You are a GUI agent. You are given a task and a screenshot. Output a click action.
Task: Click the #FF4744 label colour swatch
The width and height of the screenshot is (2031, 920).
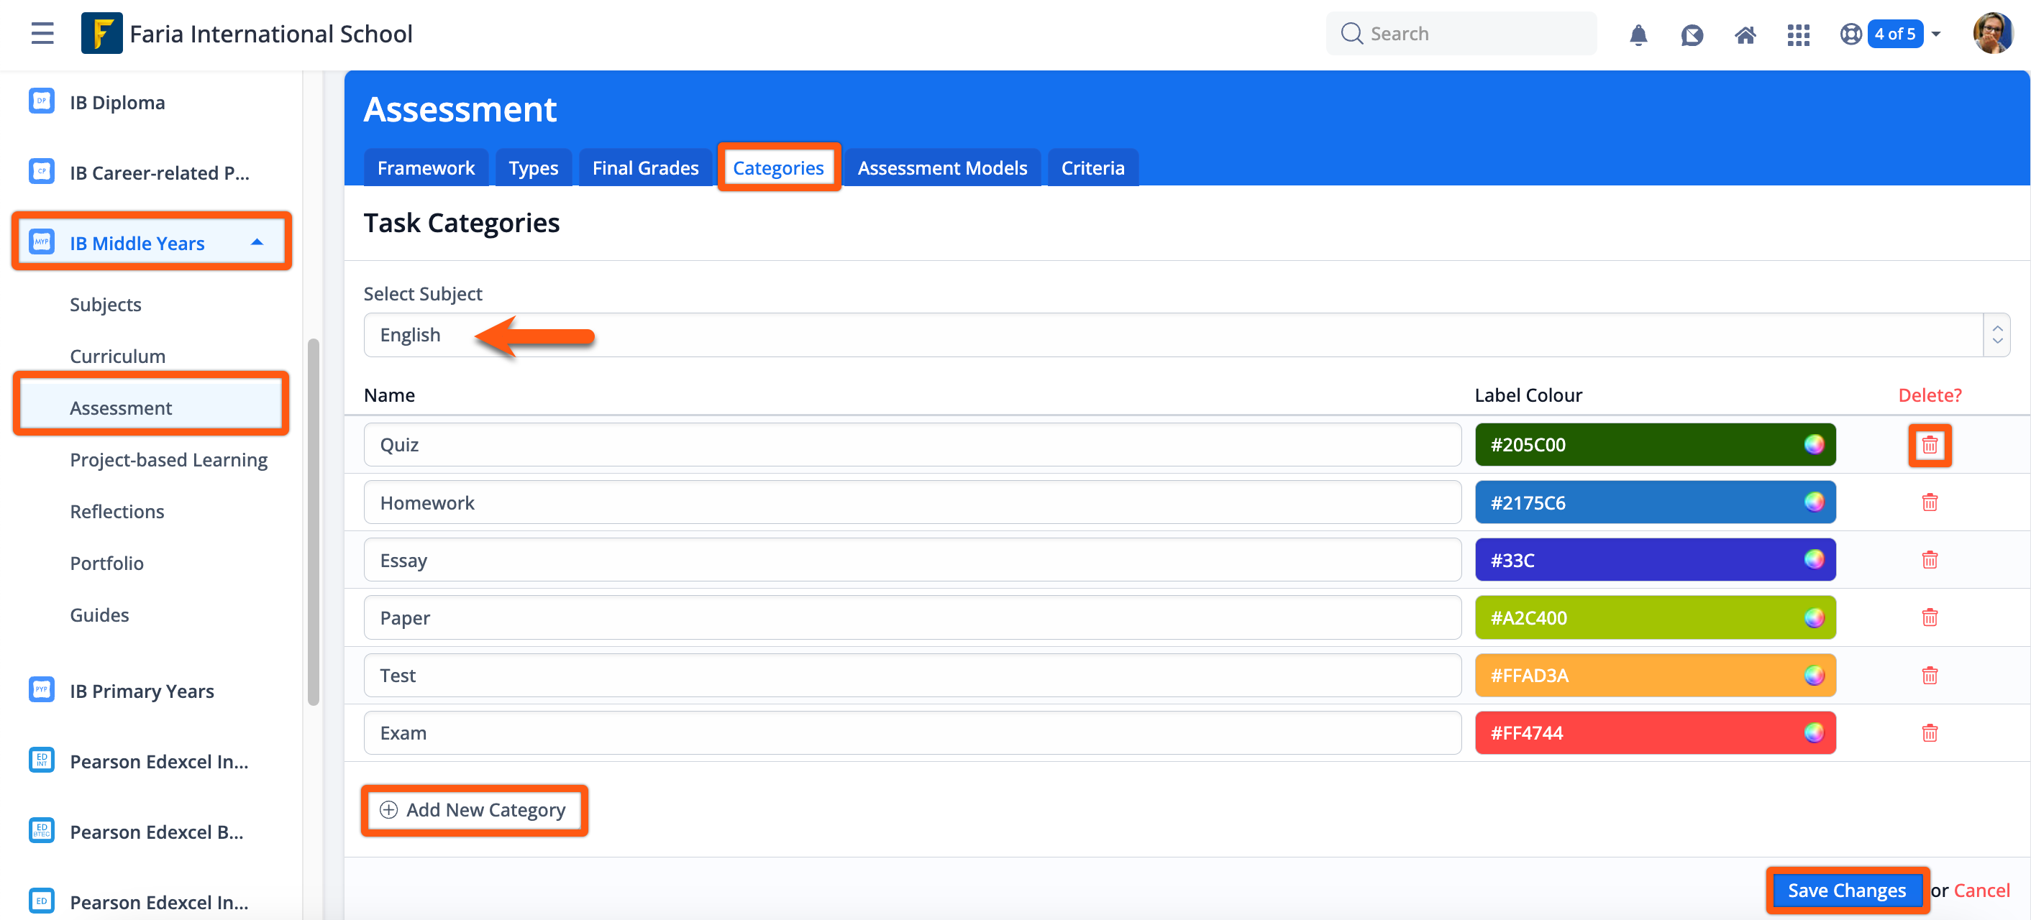(1655, 732)
